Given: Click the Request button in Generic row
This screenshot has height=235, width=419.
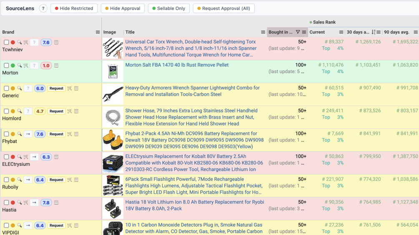Looking at the screenshot, I should pos(56,89).
